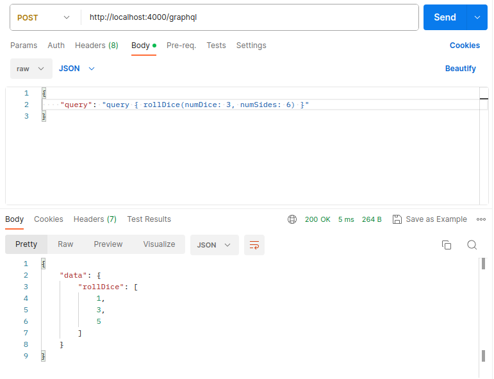Click the 200 OK status
This screenshot has width=494, height=379.
pyautogui.click(x=317, y=219)
